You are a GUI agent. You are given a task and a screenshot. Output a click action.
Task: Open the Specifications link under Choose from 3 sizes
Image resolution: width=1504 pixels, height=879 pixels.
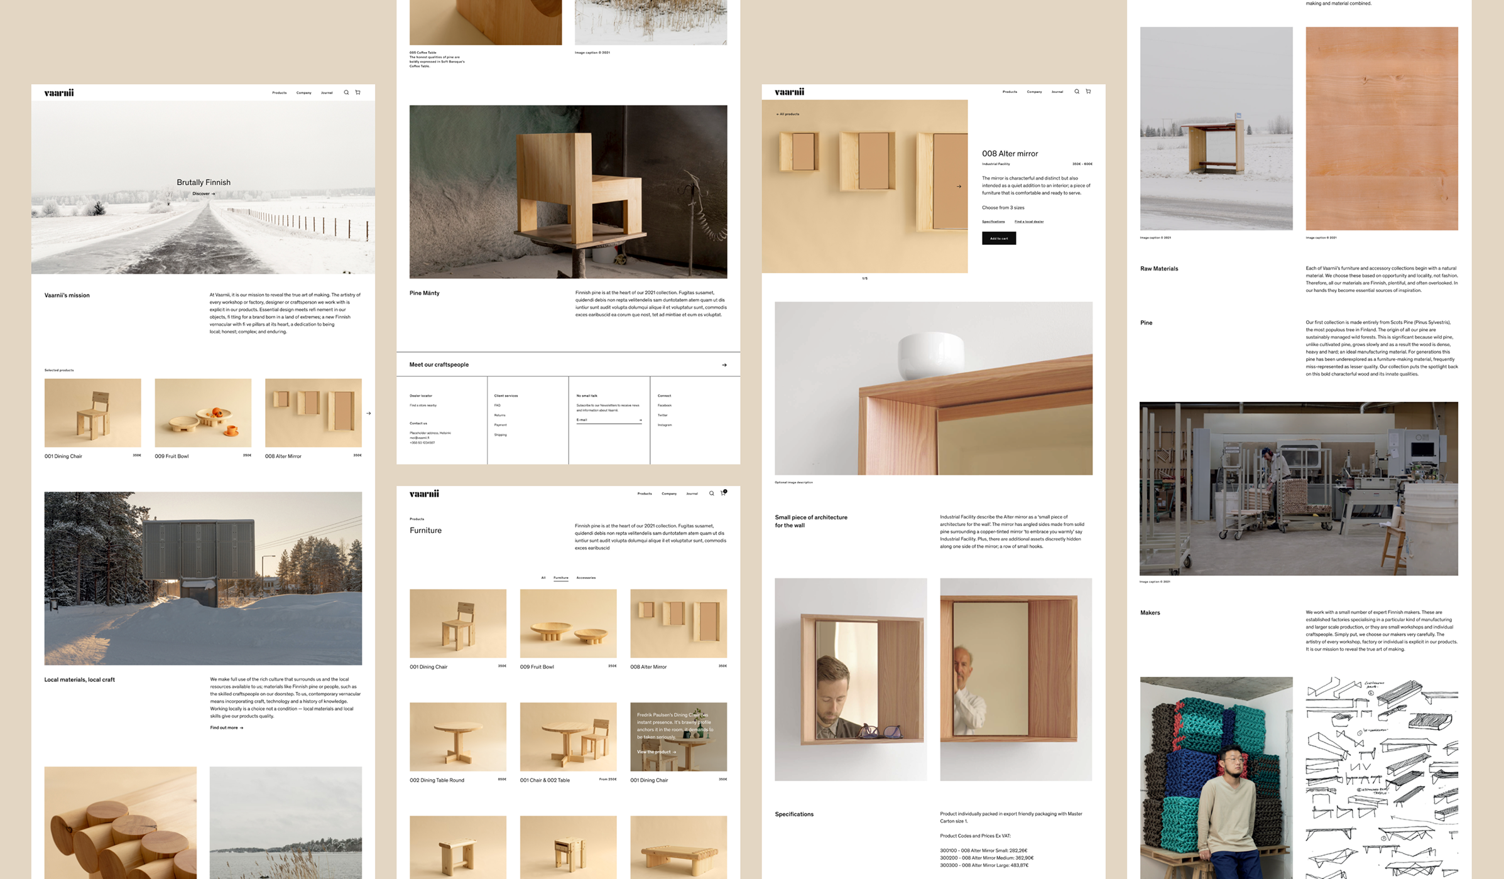pyautogui.click(x=993, y=222)
